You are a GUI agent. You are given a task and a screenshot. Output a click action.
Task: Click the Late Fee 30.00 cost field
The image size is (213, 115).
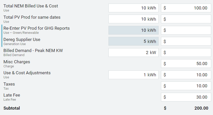pos(186,97)
